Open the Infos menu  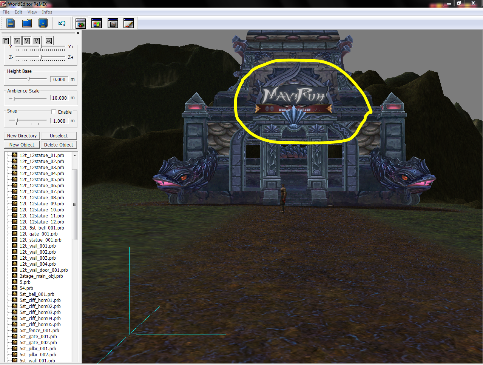pyautogui.click(x=47, y=12)
